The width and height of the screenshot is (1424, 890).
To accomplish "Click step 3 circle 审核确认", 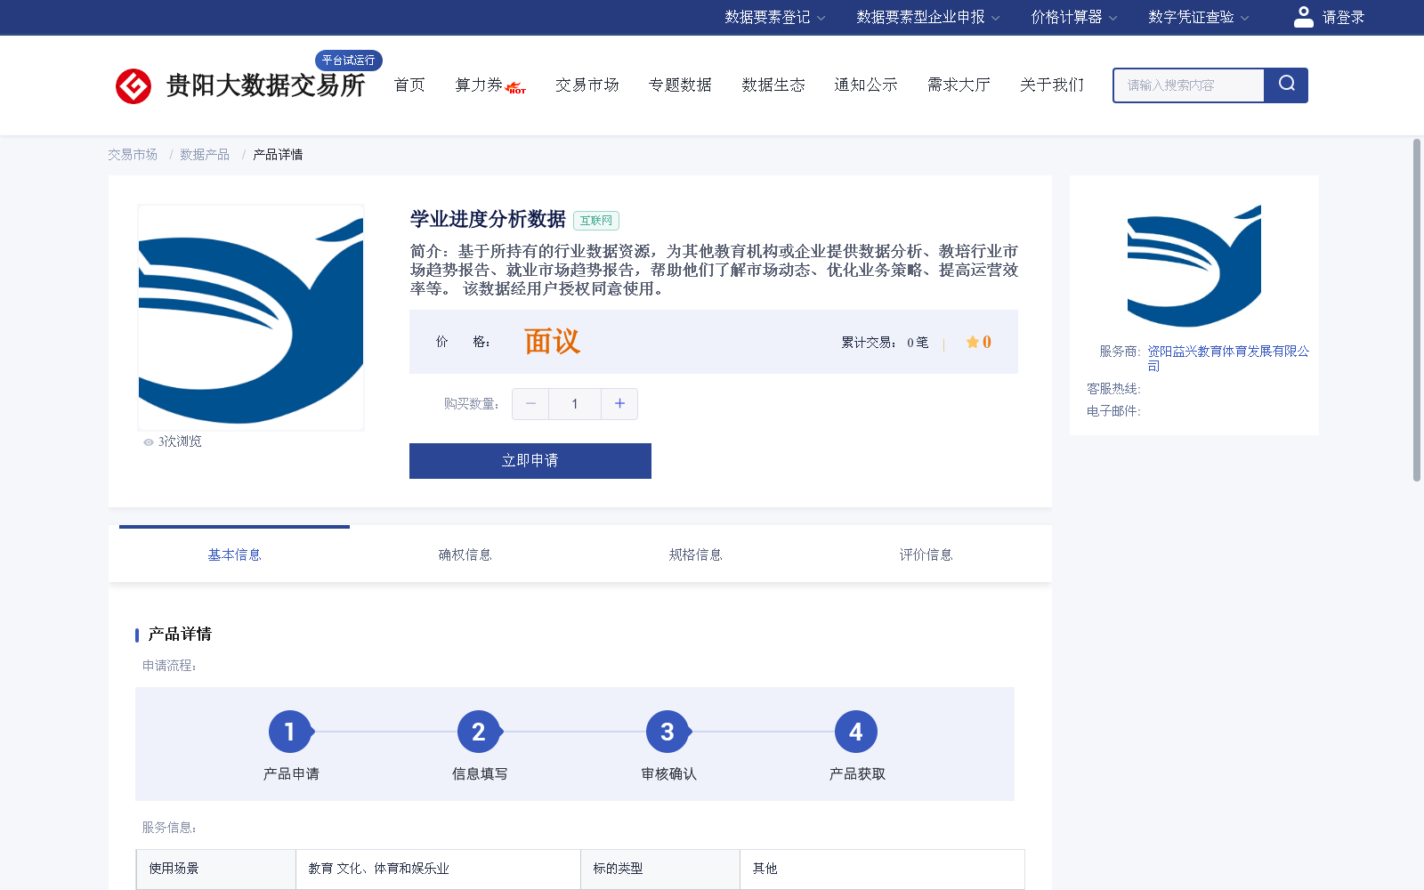I will point(667,732).
